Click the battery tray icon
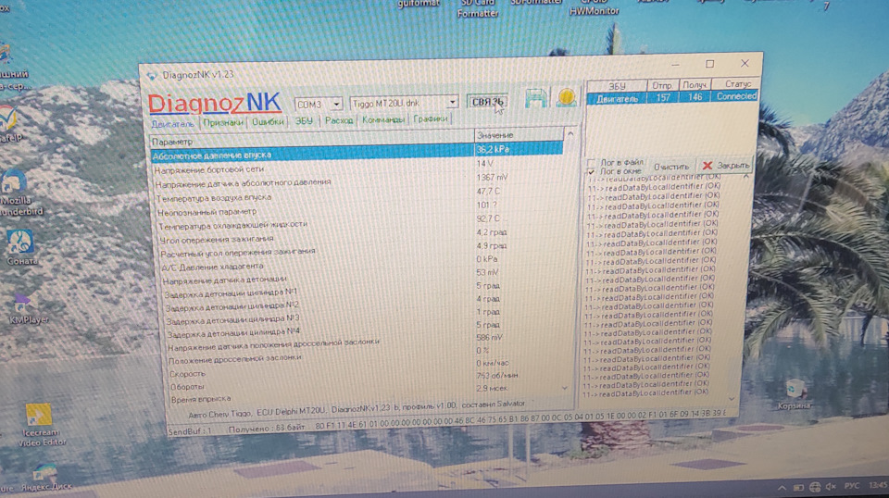Image resolution: width=889 pixels, height=498 pixels. pyautogui.click(x=798, y=487)
